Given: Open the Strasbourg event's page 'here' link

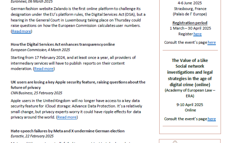Looking at the screenshot, I should pyautogui.click(x=212, y=42).
